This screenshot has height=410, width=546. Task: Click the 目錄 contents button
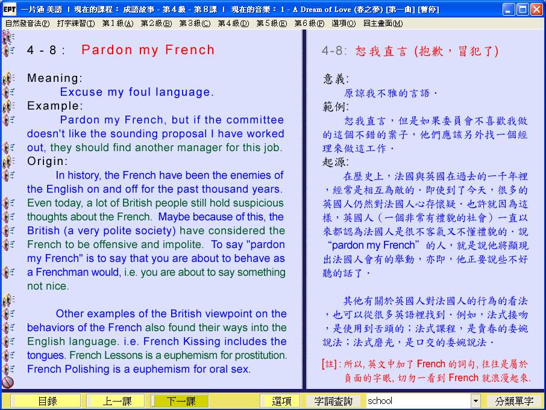click(x=47, y=401)
